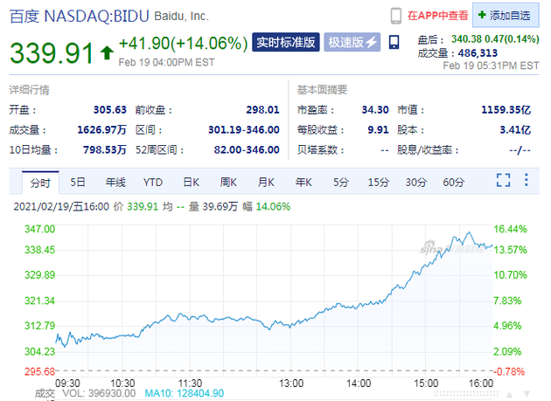
Task: Click the stock title 百度 NASDAQ:BIDU
Action: coord(80,16)
